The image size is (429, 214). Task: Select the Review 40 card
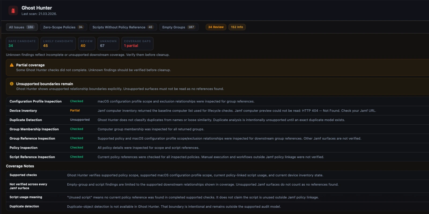87,44
